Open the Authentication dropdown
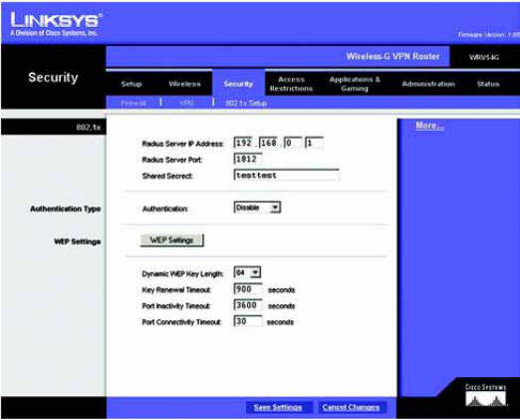520x419 pixels. pos(257,208)
